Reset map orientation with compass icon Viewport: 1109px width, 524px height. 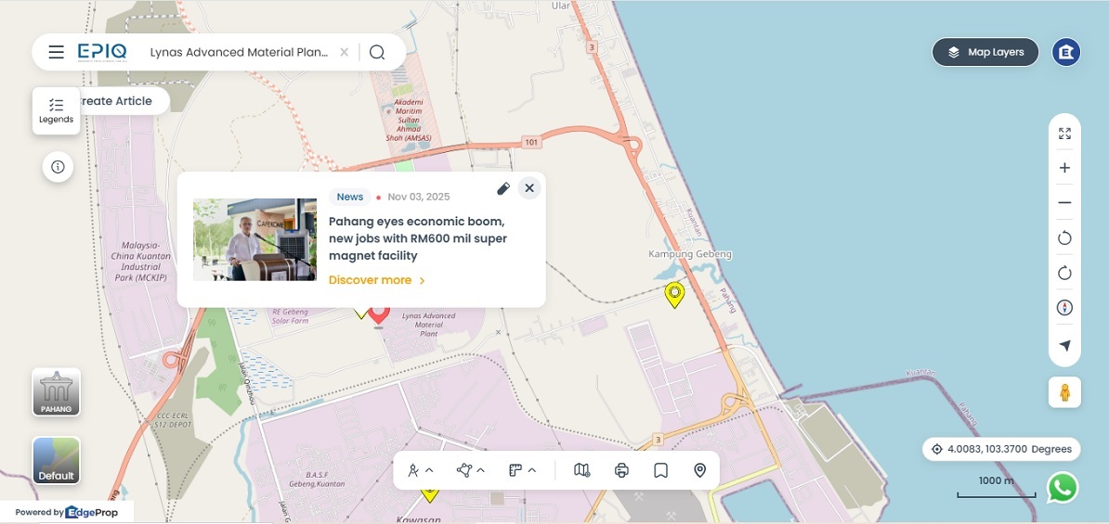(1064, 308)
